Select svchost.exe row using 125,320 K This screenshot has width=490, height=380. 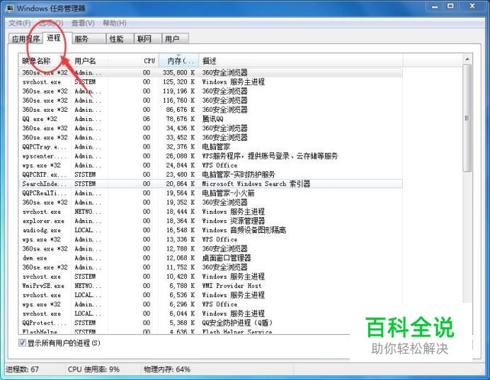tap(210, 82)
